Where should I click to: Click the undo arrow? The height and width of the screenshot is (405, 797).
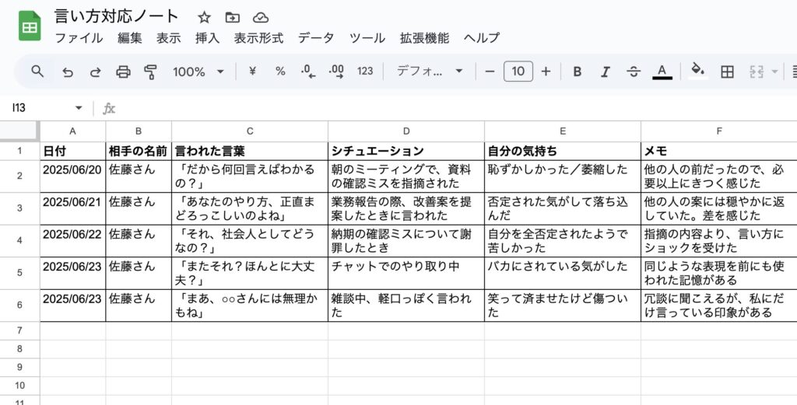click(x=67, y=72)
